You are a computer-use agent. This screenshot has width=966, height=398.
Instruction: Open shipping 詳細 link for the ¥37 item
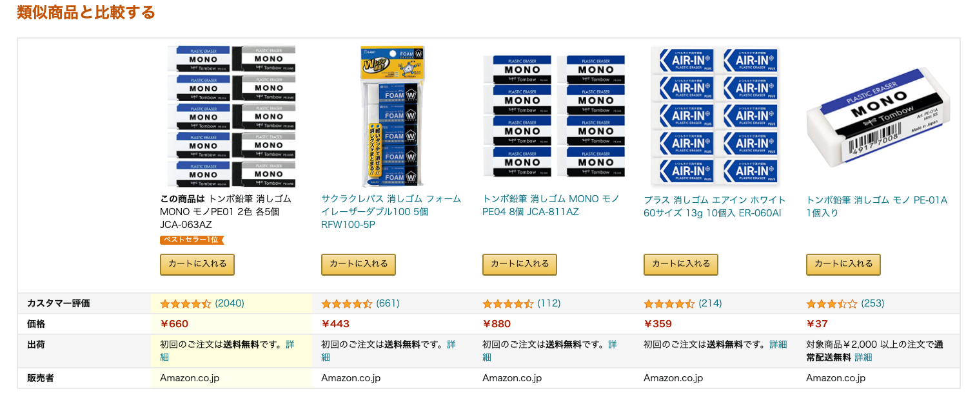pyautogui.click(x=863, y=357)
